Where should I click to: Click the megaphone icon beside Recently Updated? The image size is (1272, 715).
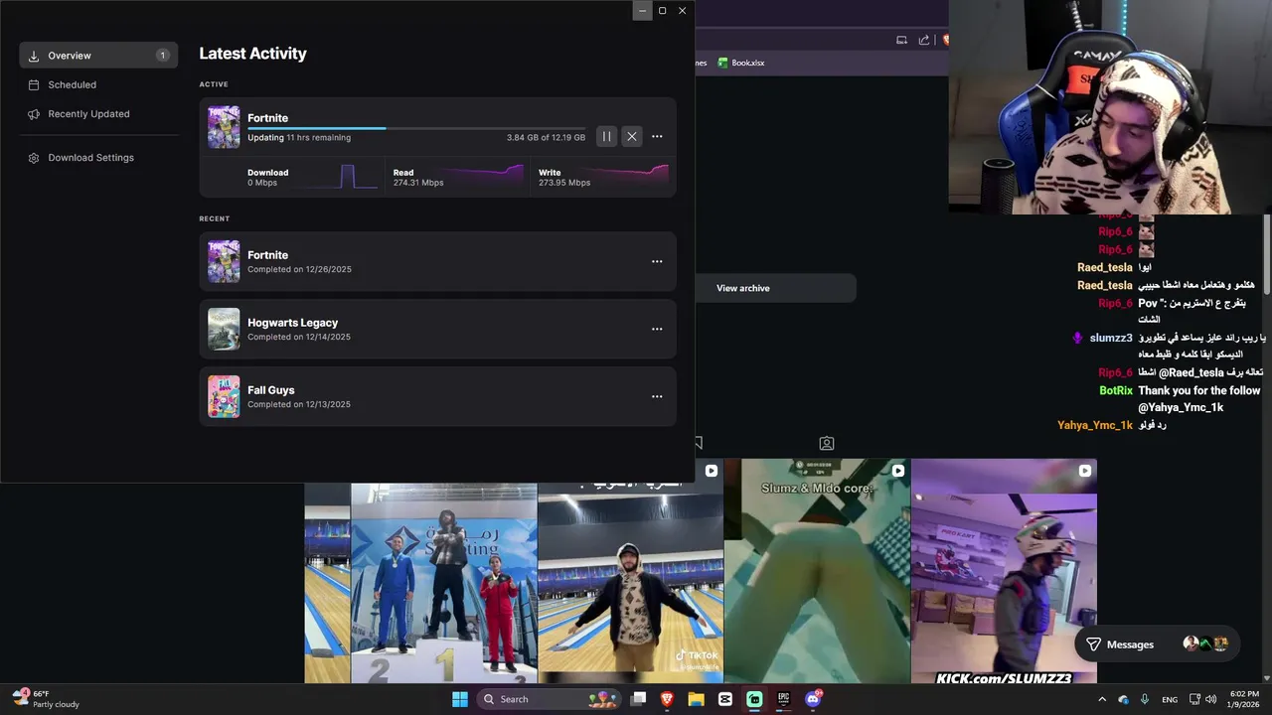tap(34, 114)
